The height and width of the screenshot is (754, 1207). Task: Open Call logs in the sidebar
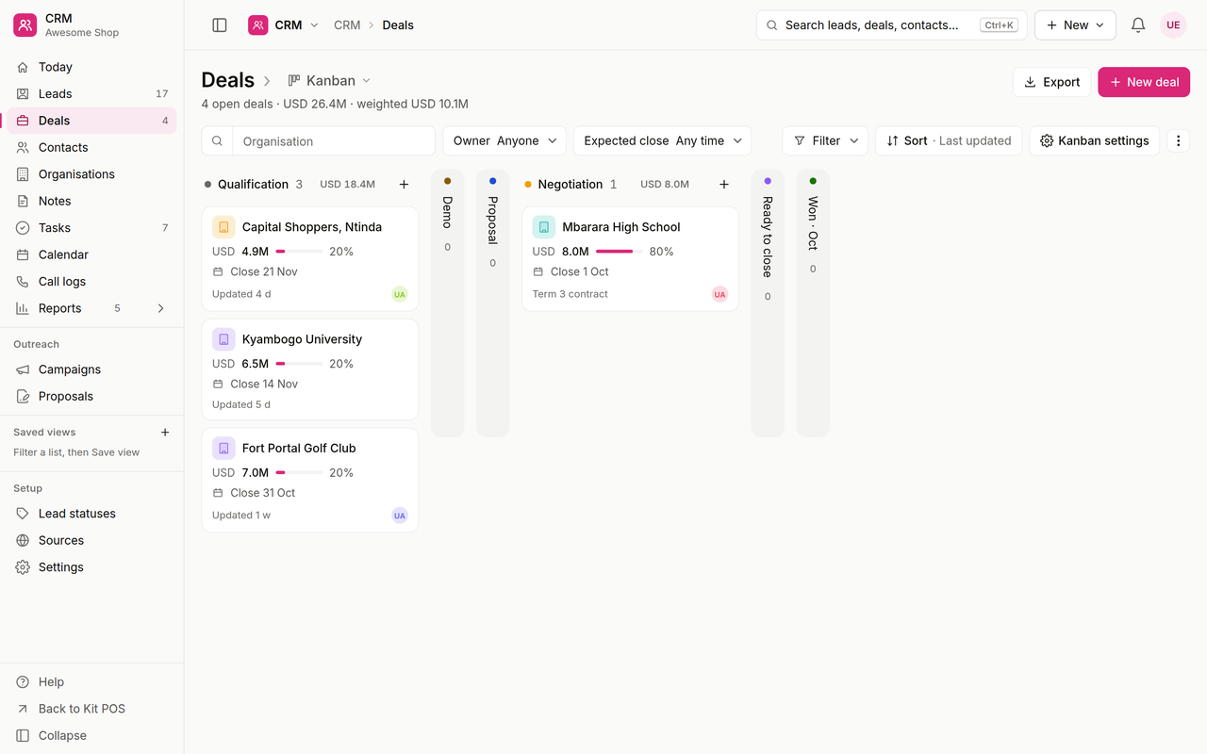click(91, 282)
